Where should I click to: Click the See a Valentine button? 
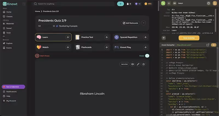[13, 87]
